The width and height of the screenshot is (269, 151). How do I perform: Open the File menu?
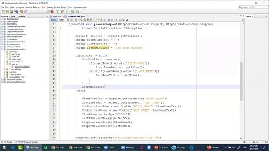[x=2, y=8]
